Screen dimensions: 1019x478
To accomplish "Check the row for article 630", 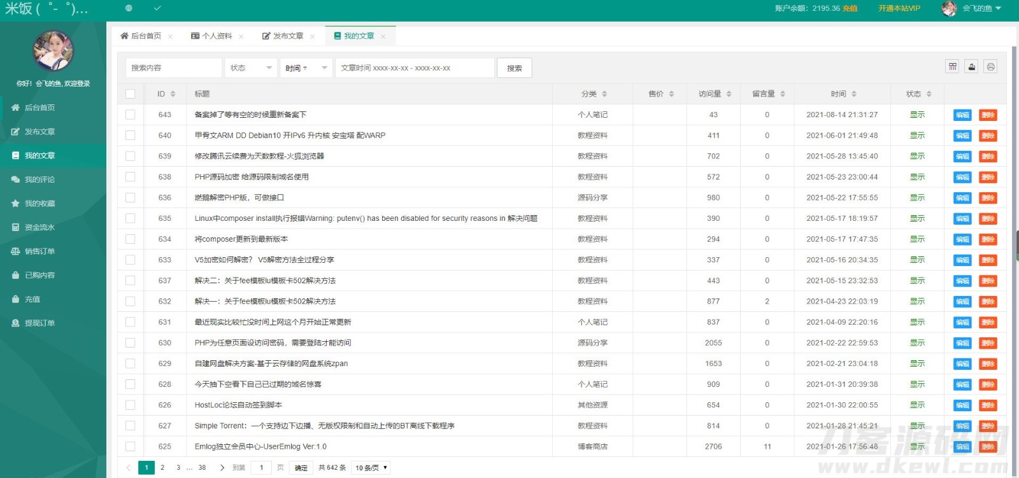I will (131, 343).
